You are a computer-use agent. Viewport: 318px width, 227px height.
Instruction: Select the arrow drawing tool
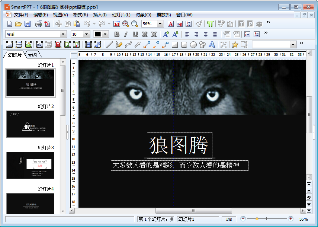click(x=138, y=45)
